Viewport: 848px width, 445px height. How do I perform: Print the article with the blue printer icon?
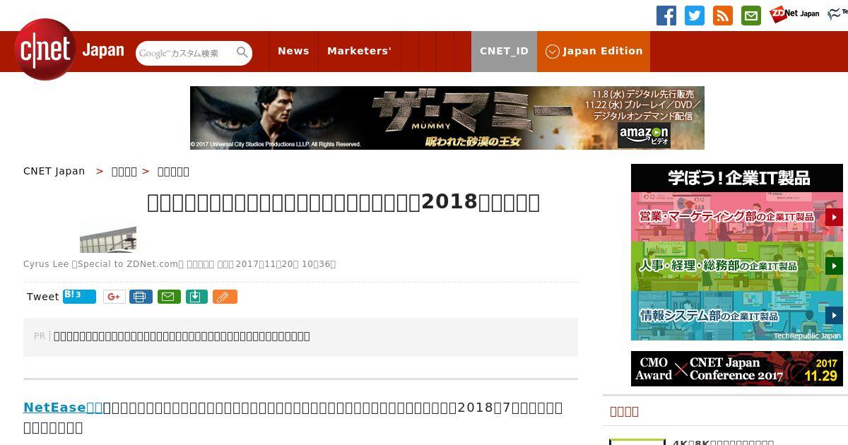[141, 297]
